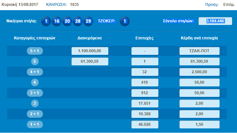Select the 3 + 1 category badge
237x133 pixels.
click(35, 93)
